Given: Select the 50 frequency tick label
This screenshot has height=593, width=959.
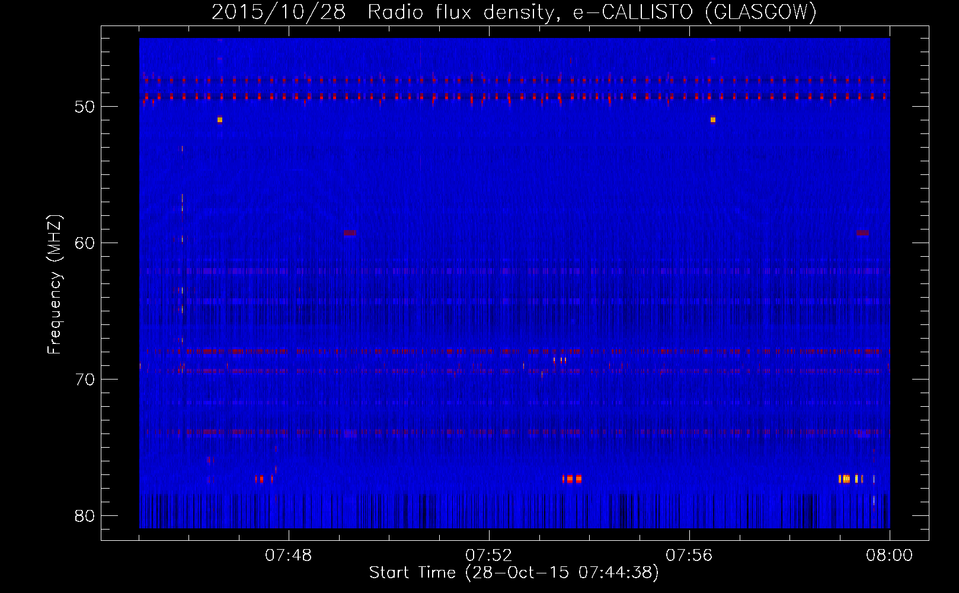Looking at the screenshot, I should (x=85, y=107).
